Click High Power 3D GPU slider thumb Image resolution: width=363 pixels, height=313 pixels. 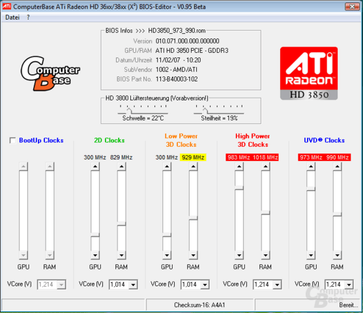(239, 188)
